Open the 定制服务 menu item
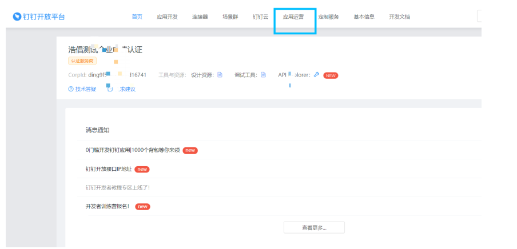This screenshot has width=517, height=249. click(328, 17)
